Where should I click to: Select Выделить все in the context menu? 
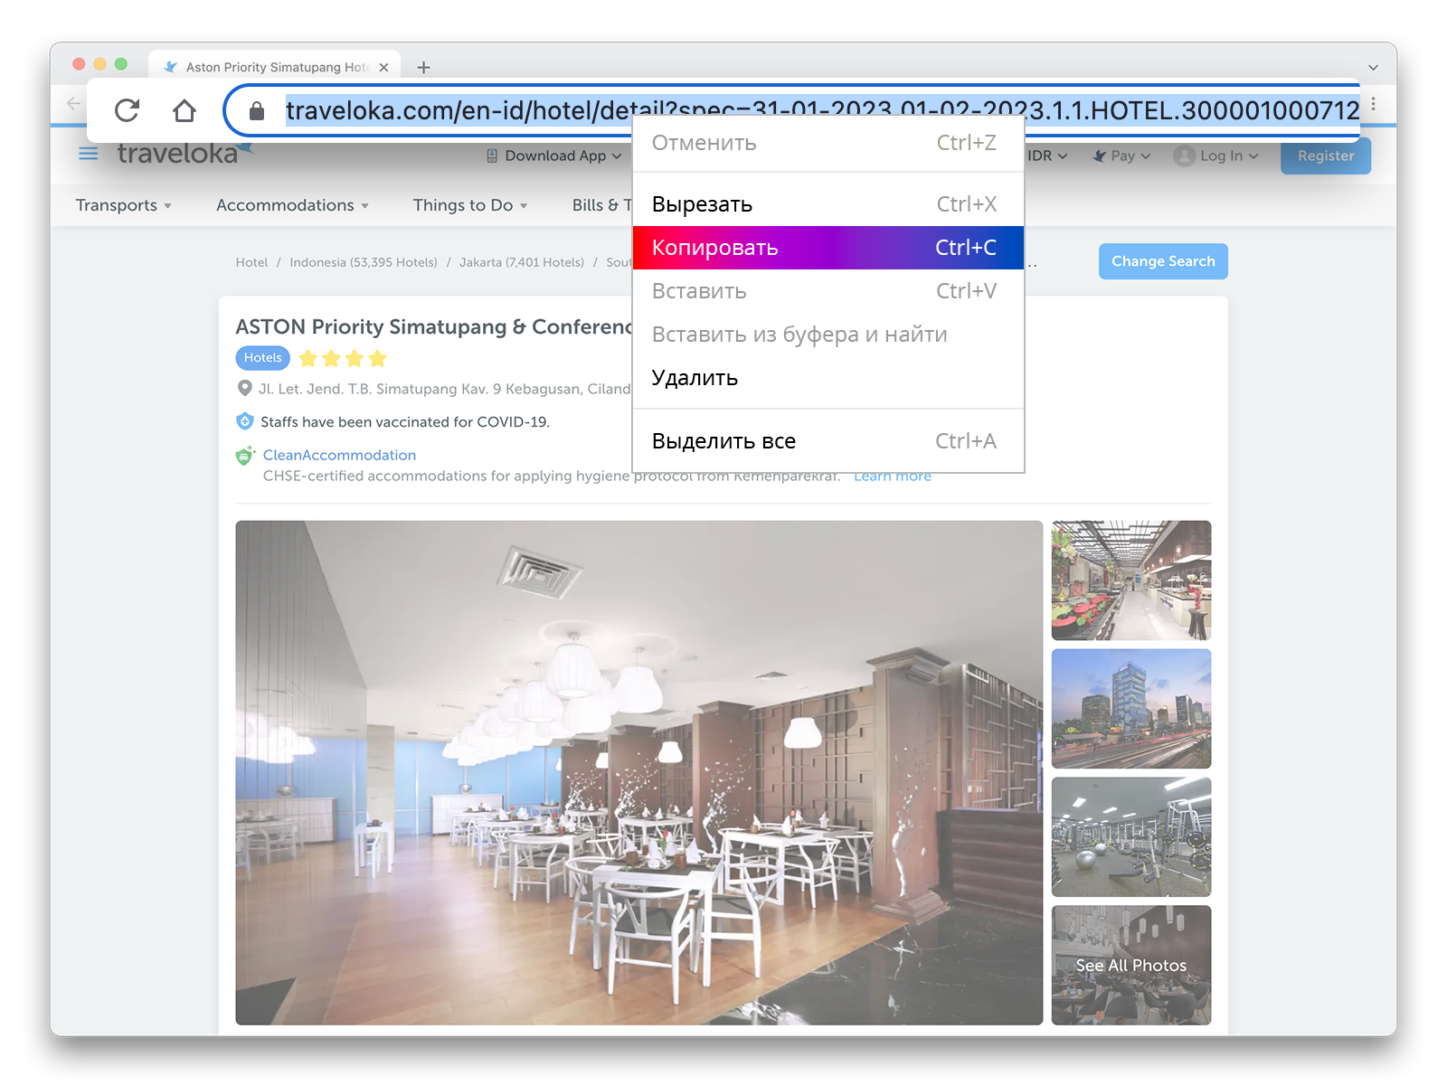[828, 441]
